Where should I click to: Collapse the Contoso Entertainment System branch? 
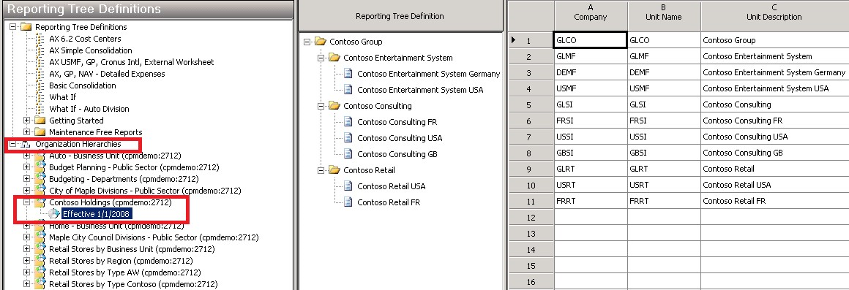point(321,58)
